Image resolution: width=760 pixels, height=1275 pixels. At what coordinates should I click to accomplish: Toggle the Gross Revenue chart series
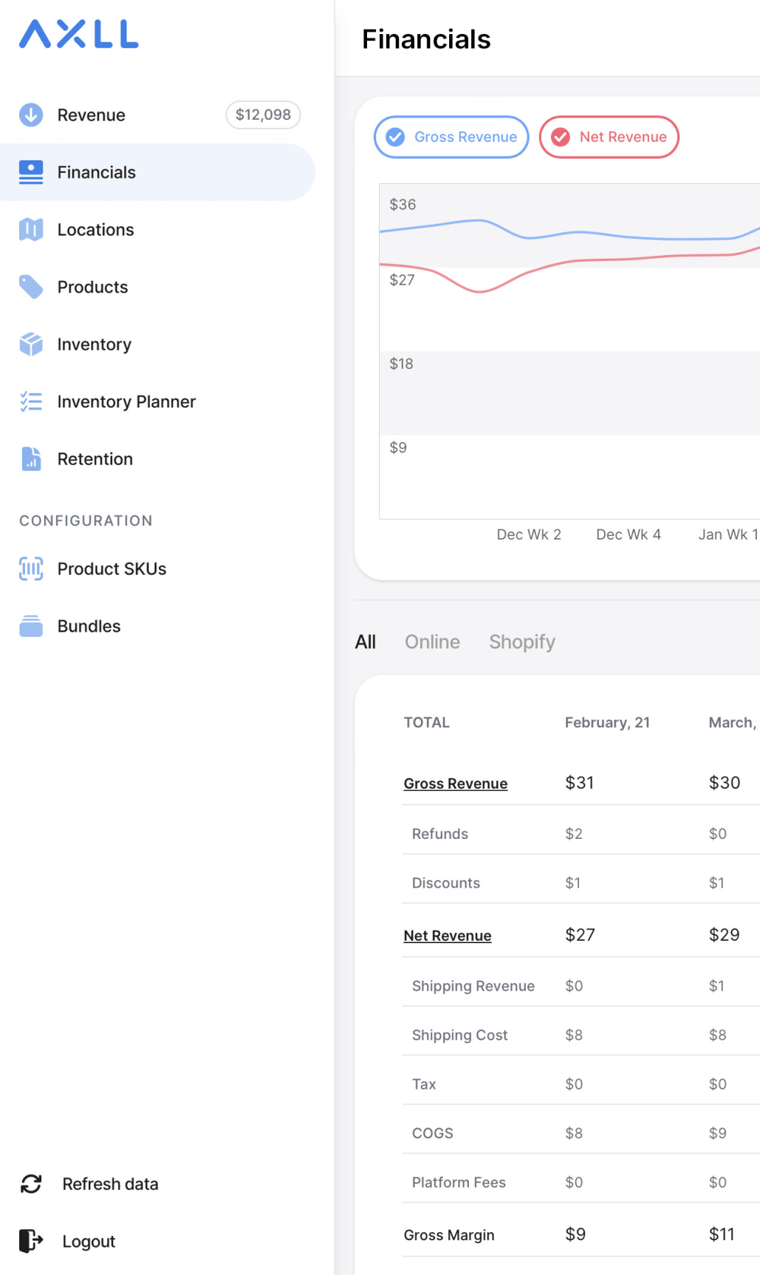coord(451,137)
